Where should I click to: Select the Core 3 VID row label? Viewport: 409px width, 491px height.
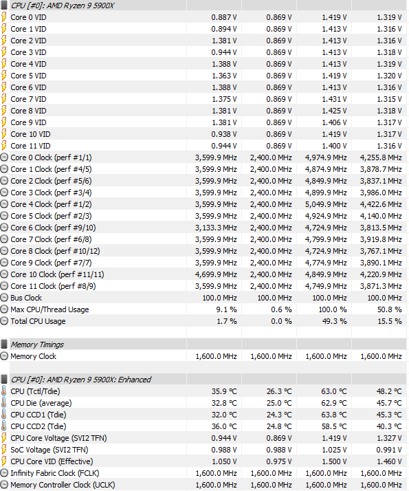(x=28, y=52)
